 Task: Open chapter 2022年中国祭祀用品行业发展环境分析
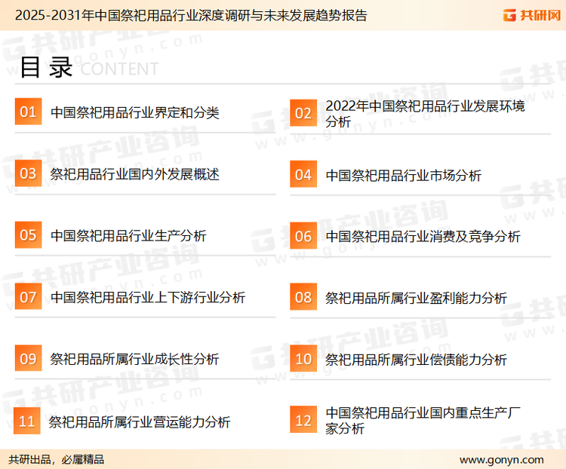[425, 113]
